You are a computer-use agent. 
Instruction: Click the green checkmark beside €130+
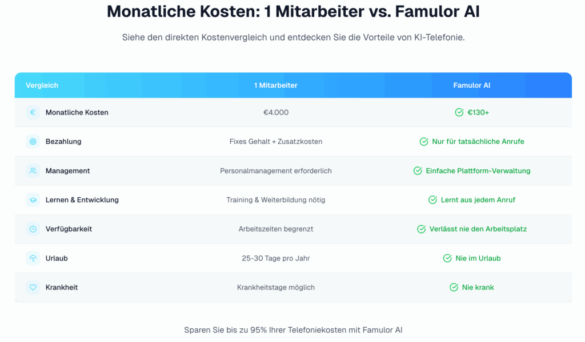pos(459,112)
